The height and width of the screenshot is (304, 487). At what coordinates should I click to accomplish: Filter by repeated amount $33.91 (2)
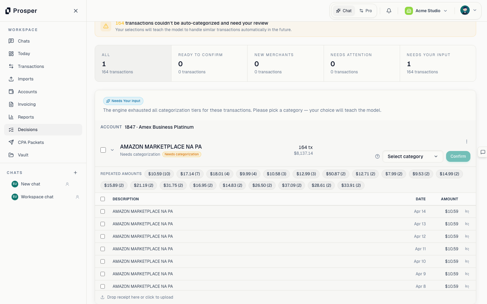pos(351,185)
